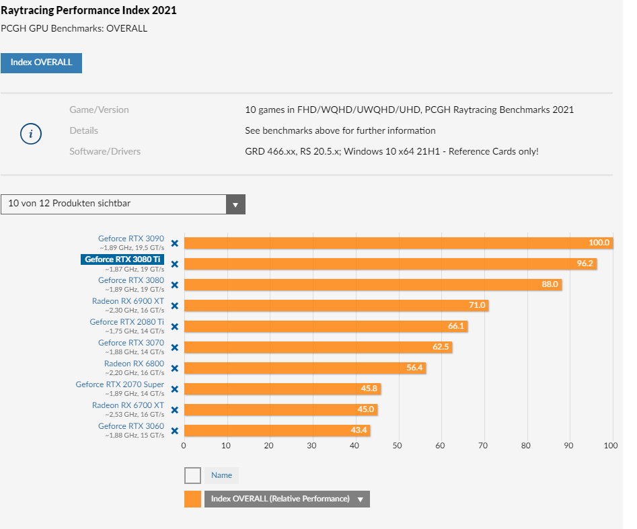The height and width of the screenshot is (529, 637).
Task: Click the 'Details' label
Action: [x=83, y=130]
